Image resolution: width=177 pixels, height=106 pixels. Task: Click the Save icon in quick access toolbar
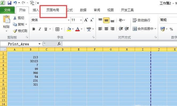coord(10,3)
